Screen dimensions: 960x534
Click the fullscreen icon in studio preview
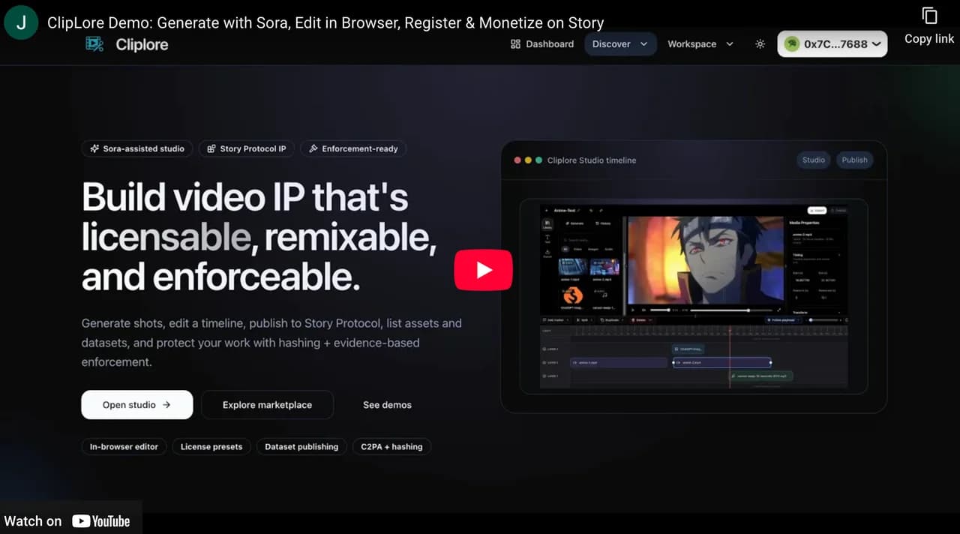(x=779, y=310)
